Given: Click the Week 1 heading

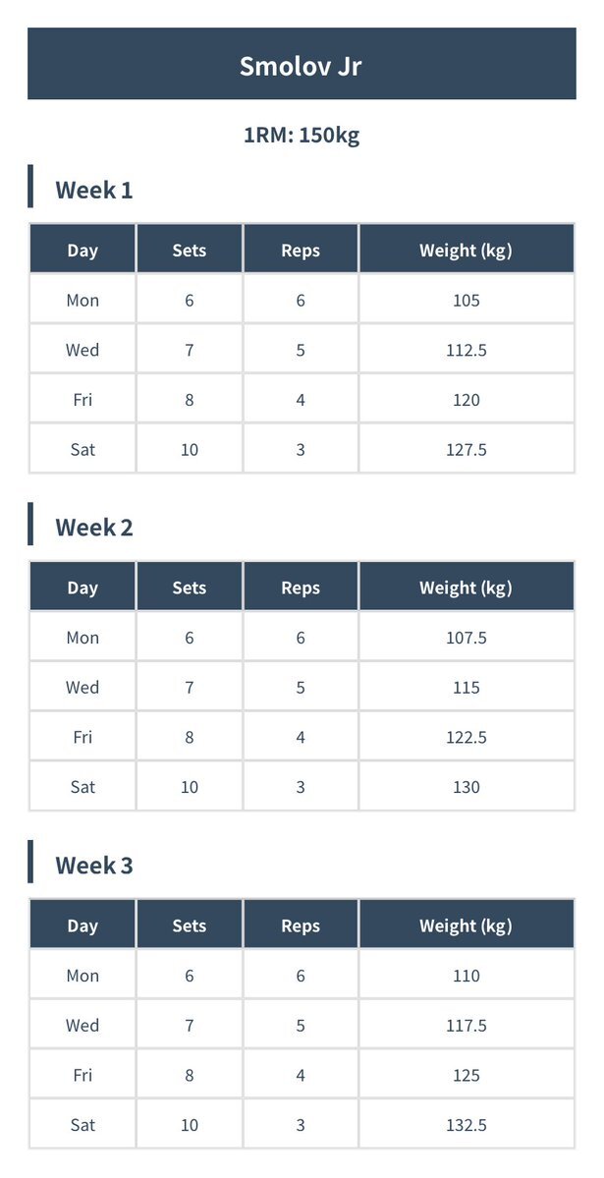Looking at the screenshot, I should coord(94,190).
